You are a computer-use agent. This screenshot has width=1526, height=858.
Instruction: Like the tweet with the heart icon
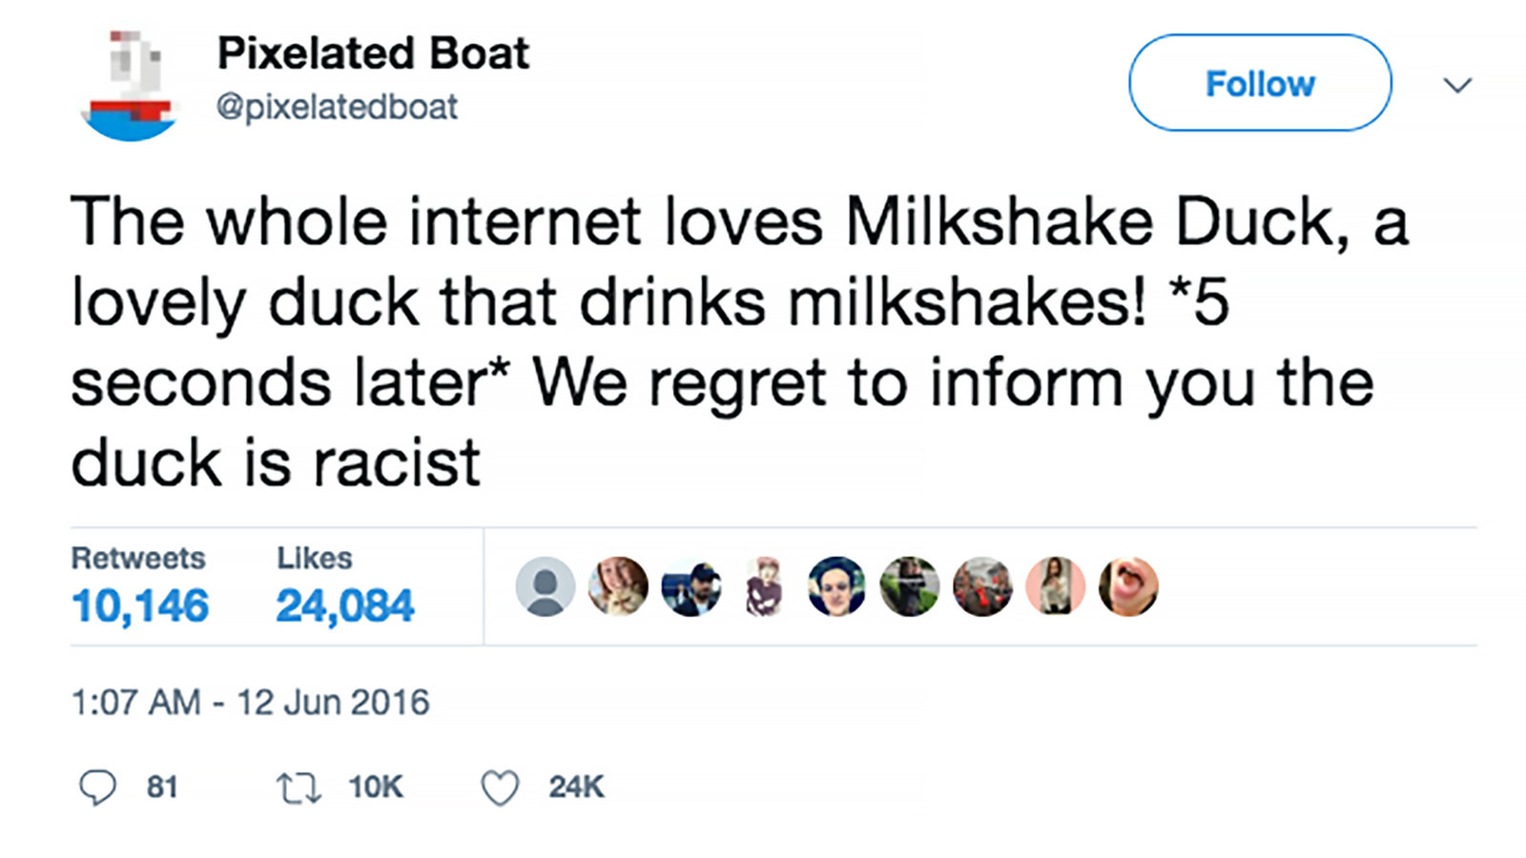(x=500, y=788)
